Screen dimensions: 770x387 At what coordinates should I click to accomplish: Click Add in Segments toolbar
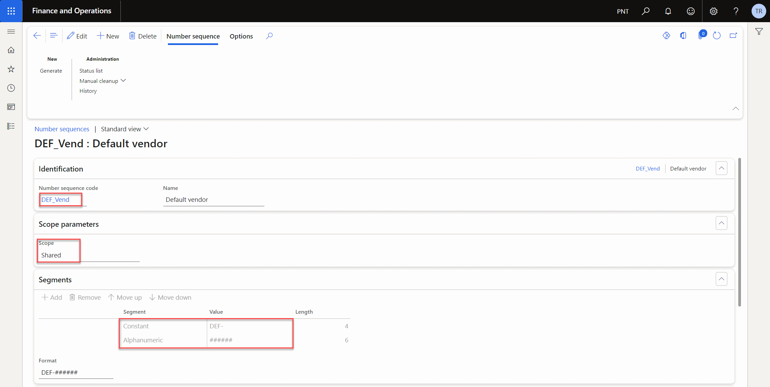[x=52, y=297]
